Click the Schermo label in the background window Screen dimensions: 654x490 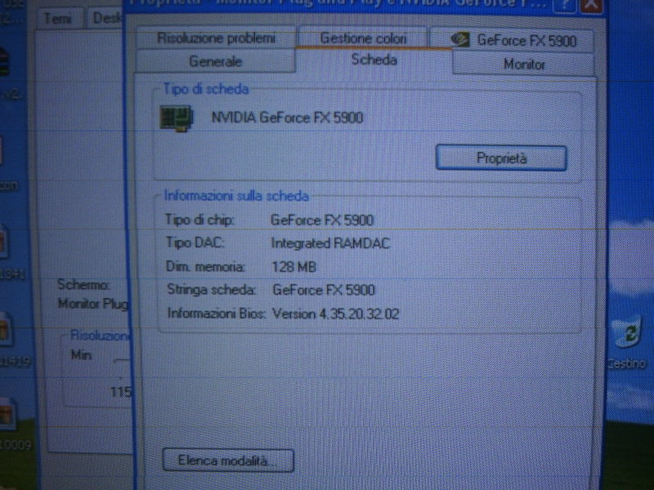click(84, 284)
